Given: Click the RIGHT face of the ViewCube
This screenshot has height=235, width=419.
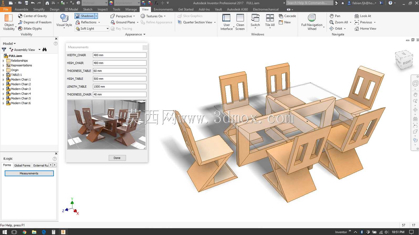Looking at the screenshot, I should tap(407, 62).
